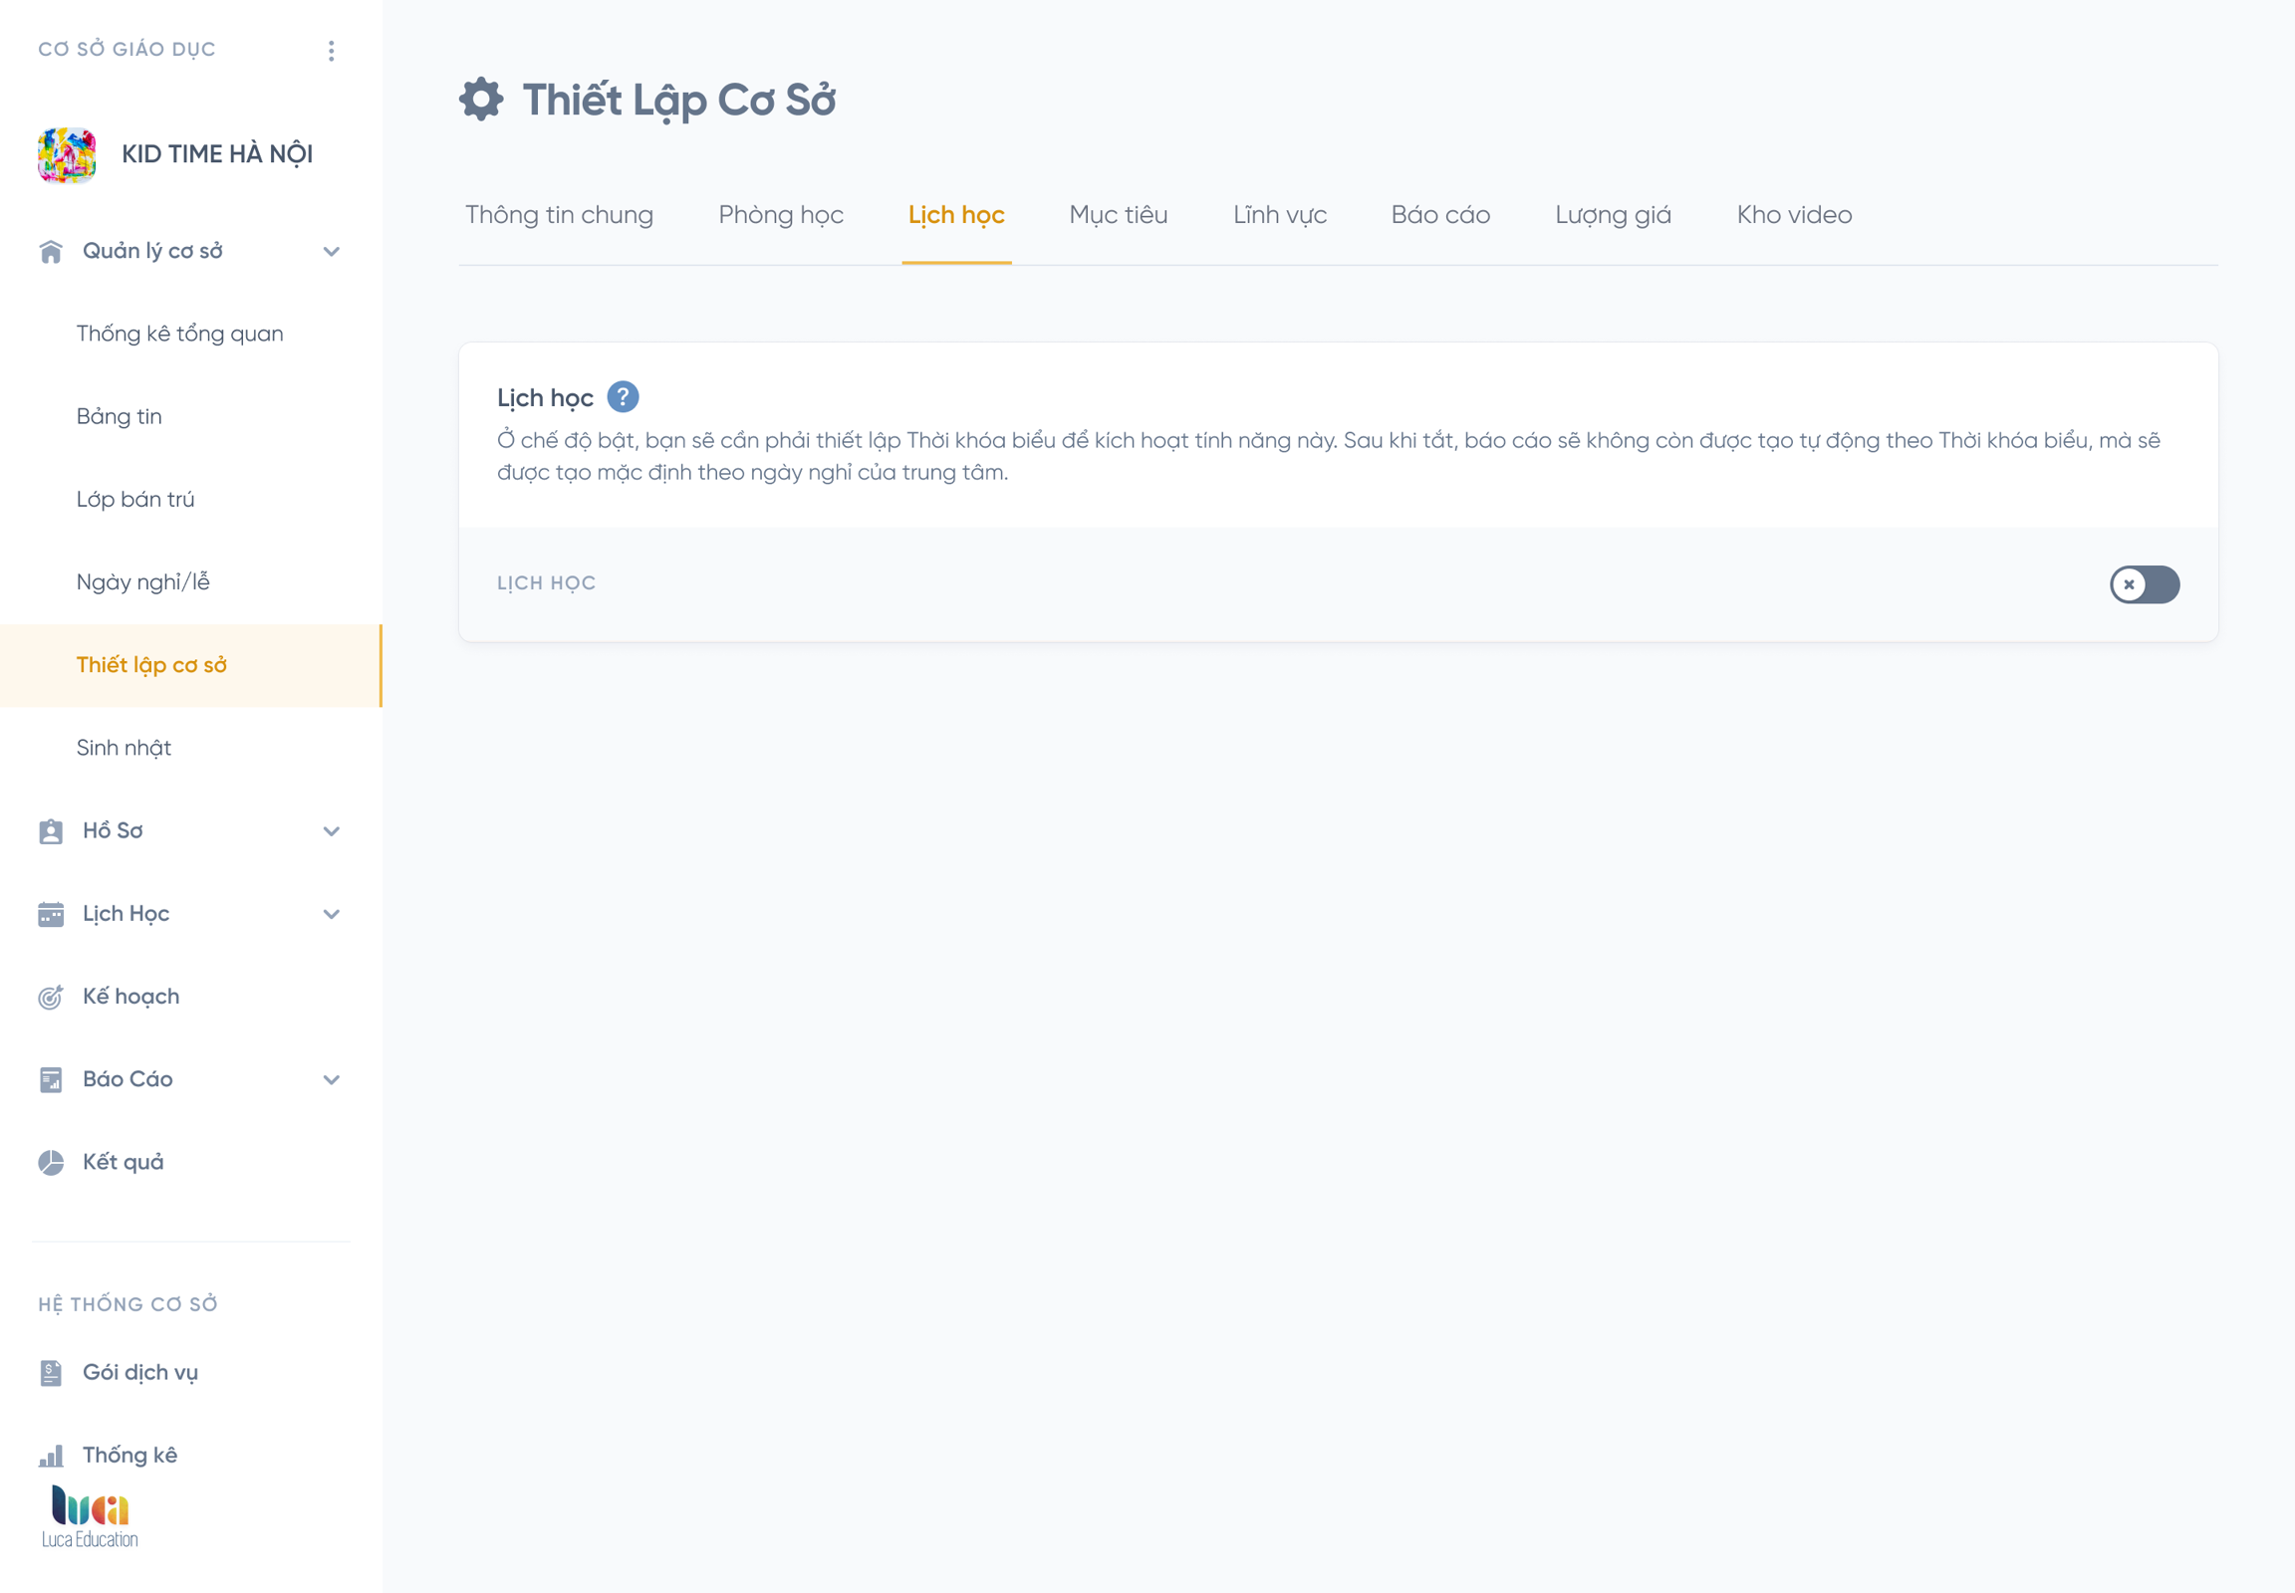Click the Luca Education logo
Image resolution: width=2295 pixels, height=1593 pixels.
[x=90, y=1517]
